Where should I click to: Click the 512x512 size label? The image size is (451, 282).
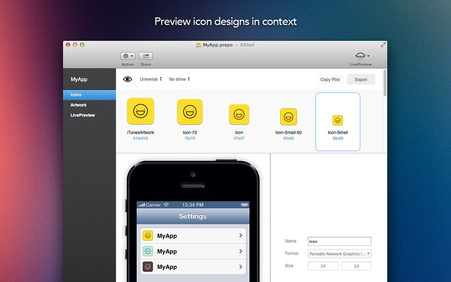(x=140, y=138)
